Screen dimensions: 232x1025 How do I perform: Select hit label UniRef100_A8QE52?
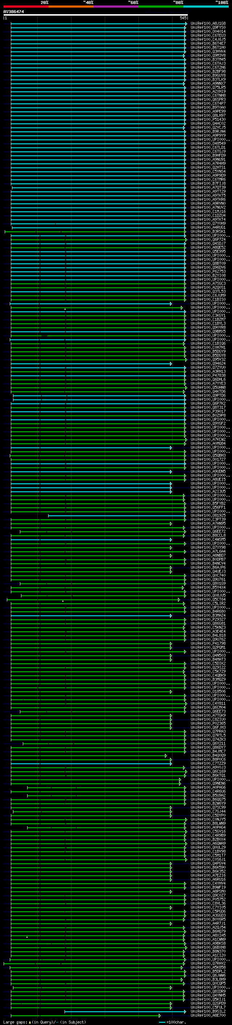[208, 248]
